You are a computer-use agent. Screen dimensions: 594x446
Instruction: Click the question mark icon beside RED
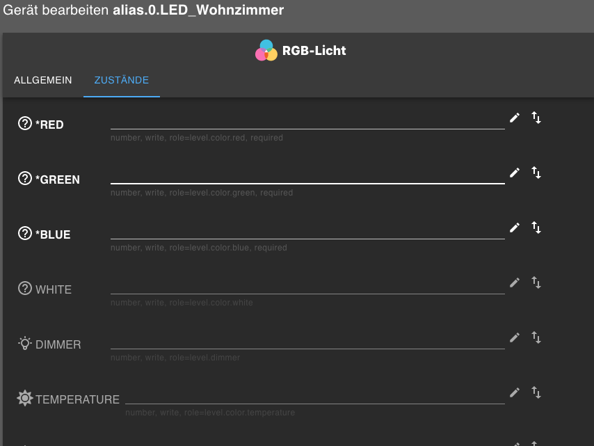coord(25,124)
